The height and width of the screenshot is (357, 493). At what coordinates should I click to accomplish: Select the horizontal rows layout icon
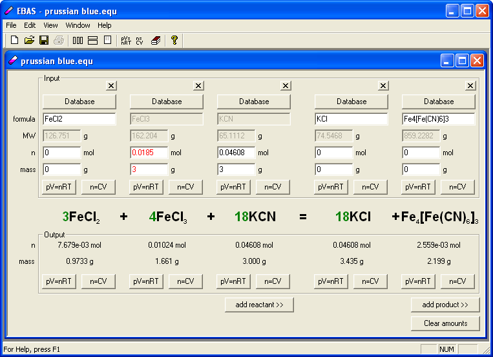[x=93, y=40]
